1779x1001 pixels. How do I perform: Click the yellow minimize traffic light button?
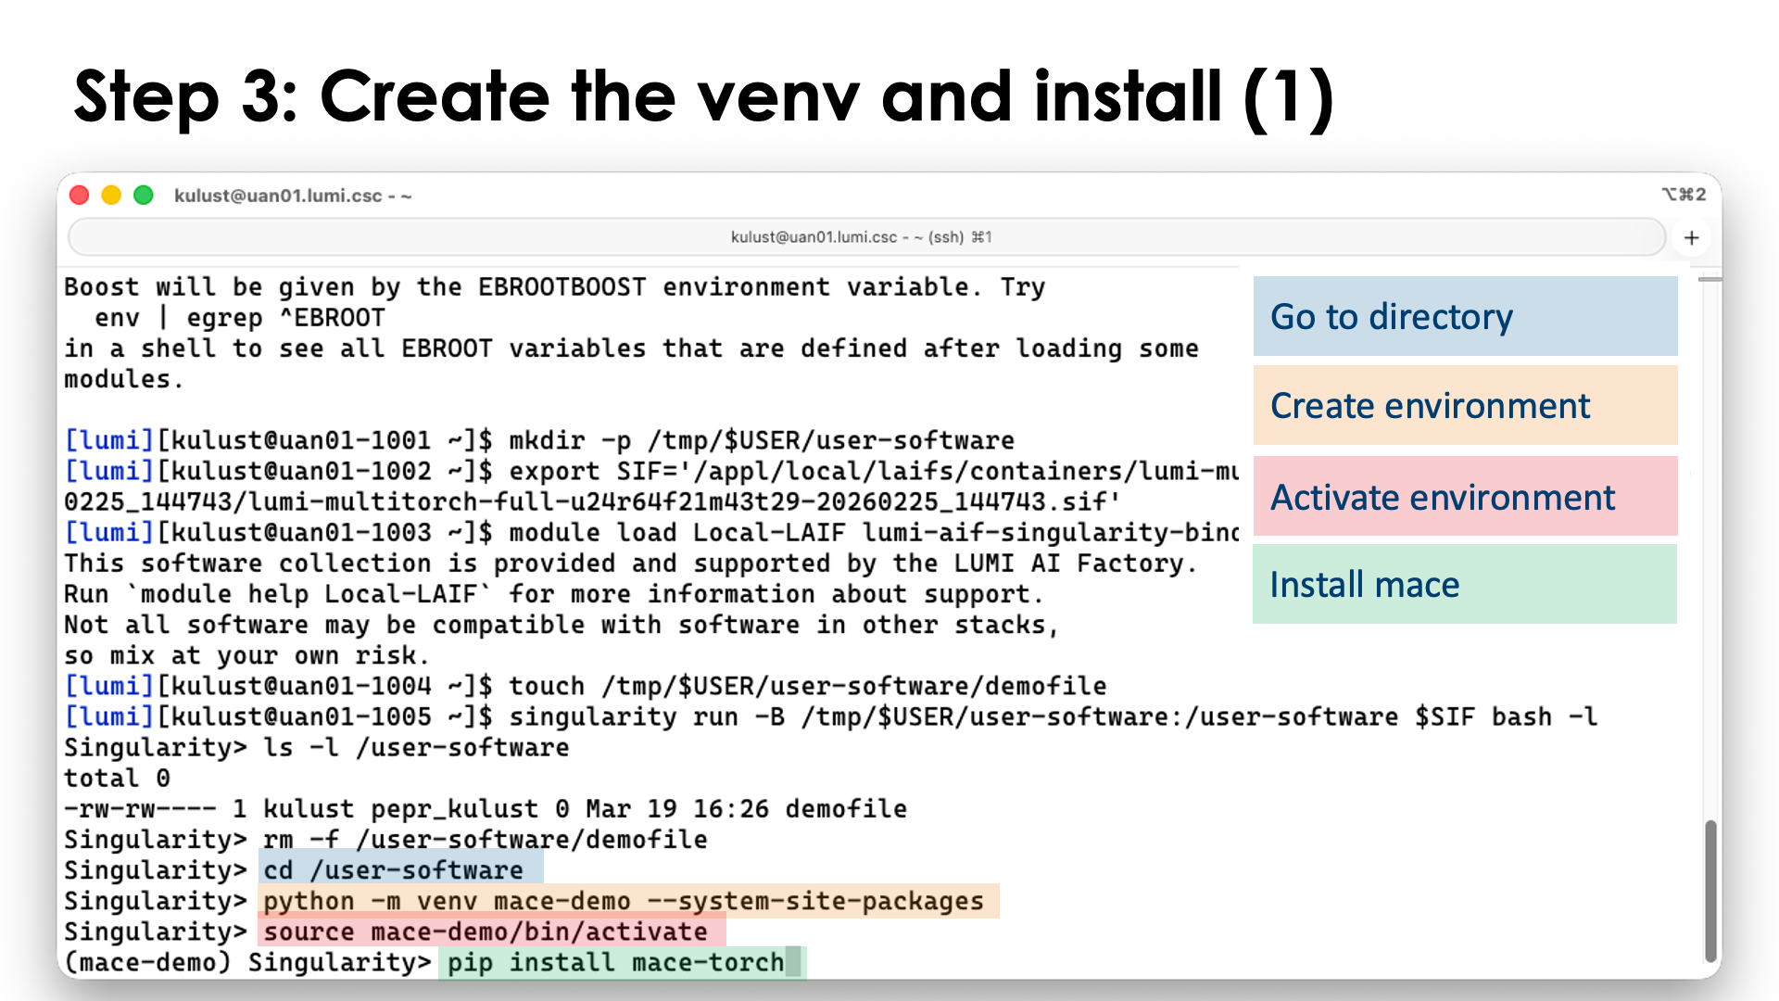click(112, 195)
